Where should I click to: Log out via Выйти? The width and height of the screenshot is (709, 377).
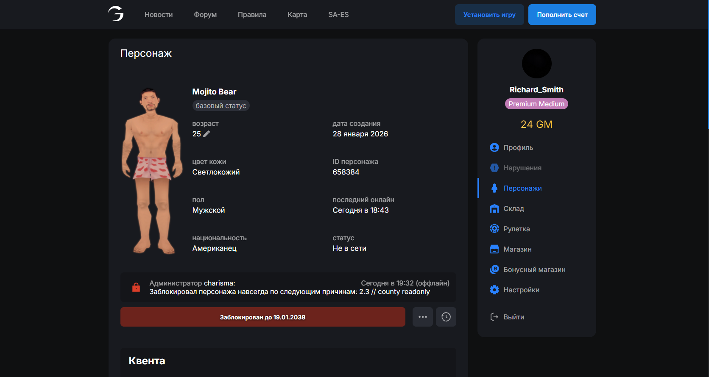click(514, 317)
